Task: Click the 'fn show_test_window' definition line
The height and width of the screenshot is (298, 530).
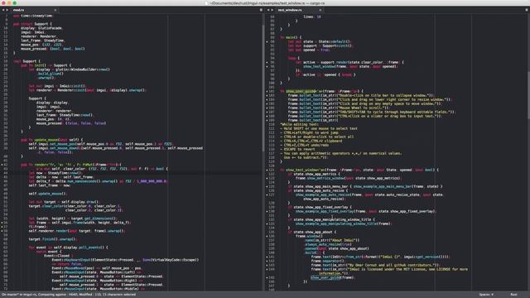Action: (359, 170)
